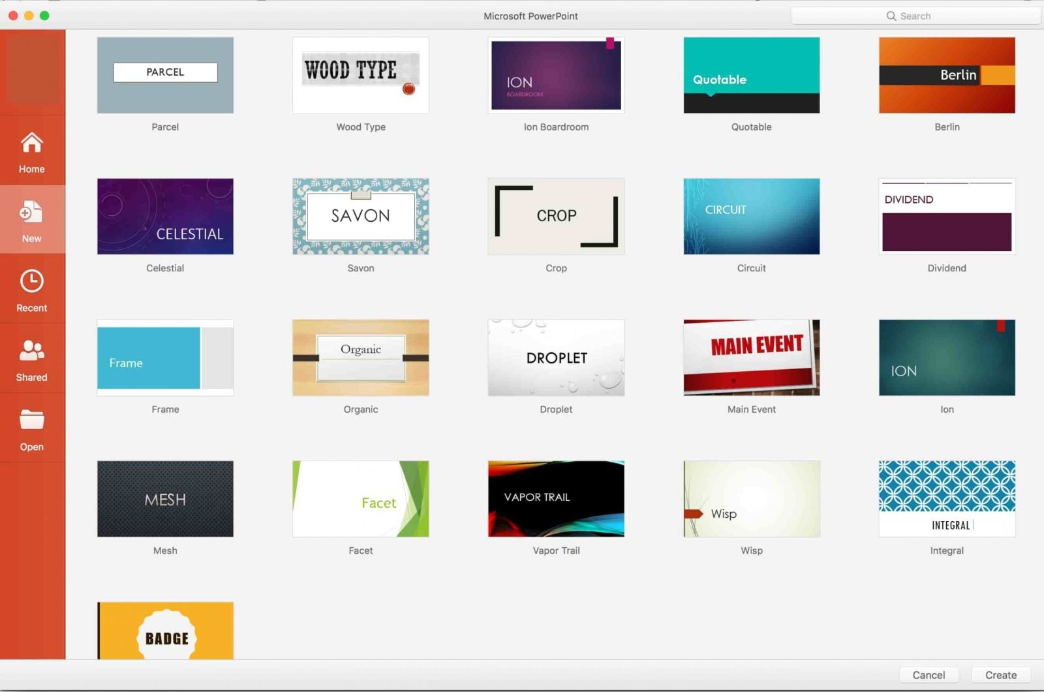
Task: Choose the Wood Type template thumbnail
Action: pos(361,75)
